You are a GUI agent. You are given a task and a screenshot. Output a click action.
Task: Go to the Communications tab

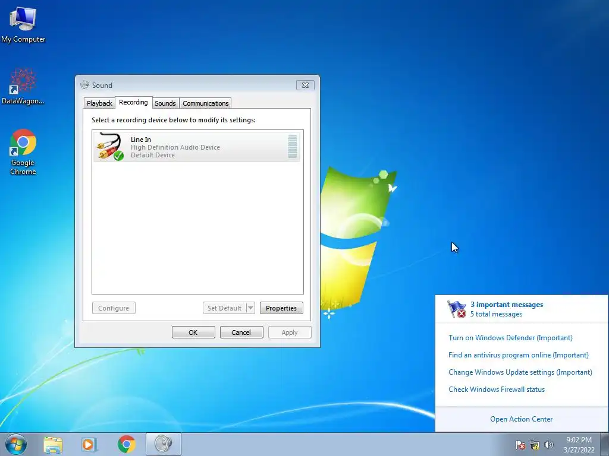click(x=205, y=103)
